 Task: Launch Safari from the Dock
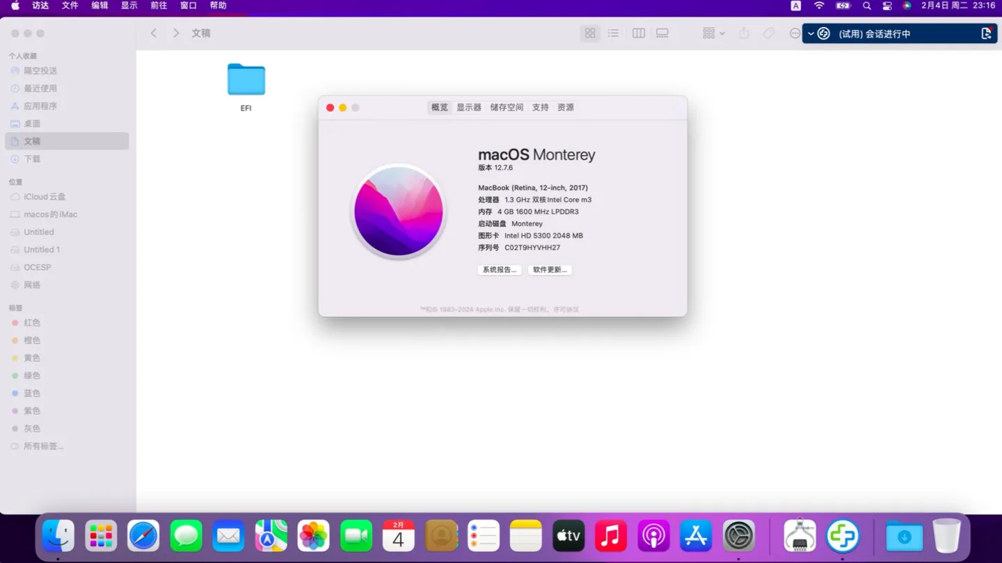pos(143,536)
